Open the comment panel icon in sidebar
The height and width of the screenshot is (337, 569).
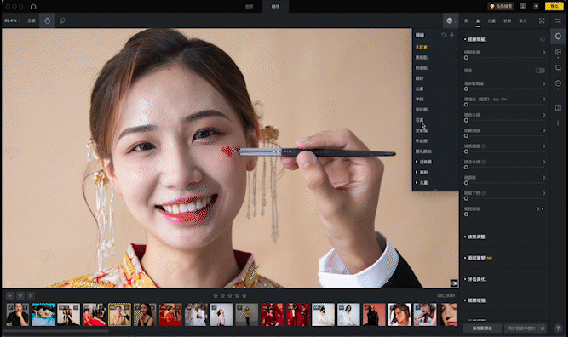pos(558,107)
